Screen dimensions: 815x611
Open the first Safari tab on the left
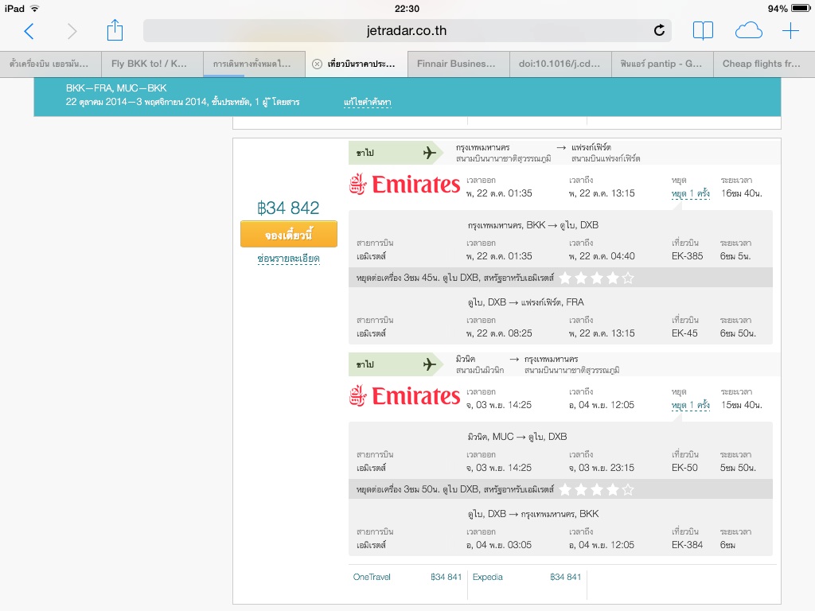click(x=50, y=64)
